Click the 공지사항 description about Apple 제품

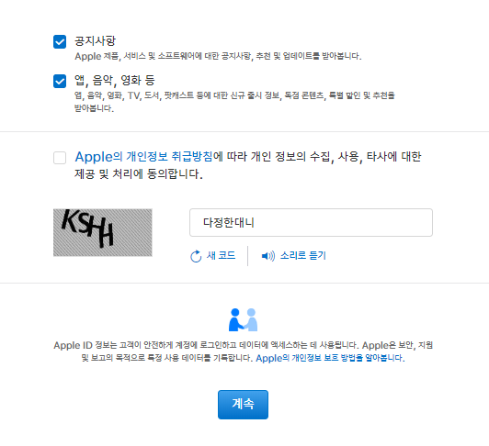click(x=218, y=56)
